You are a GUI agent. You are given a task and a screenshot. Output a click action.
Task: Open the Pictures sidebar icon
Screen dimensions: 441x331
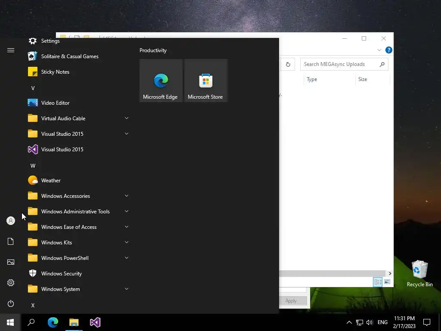[x=11, y=262]
